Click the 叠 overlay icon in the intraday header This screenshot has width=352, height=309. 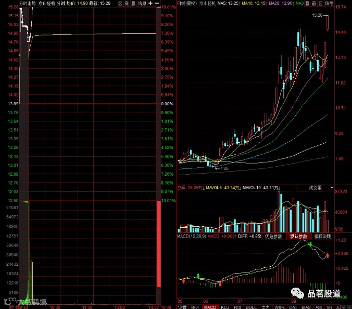[x=133, y=3]
